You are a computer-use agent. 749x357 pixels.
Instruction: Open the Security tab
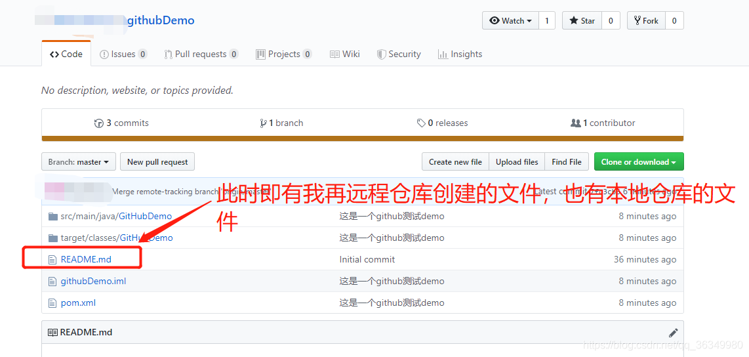click(399, 54)
